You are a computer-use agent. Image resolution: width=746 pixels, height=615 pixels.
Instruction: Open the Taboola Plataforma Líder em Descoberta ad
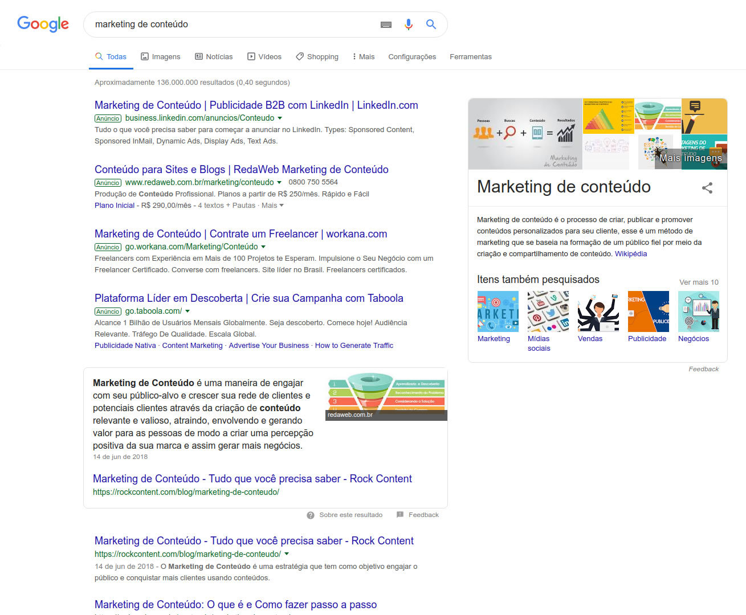(249, 298)
